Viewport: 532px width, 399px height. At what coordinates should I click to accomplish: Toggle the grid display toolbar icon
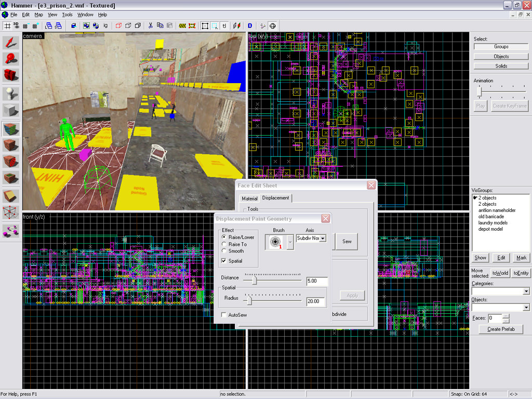pos(7,25)
